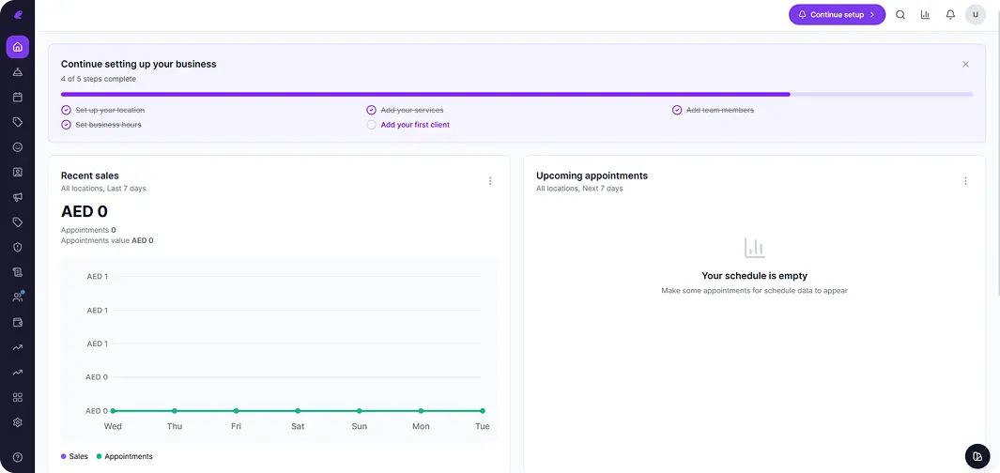Viewport: 1000px width, 473px height.
Task: Click the tag icon below the calendar icon
Action: coord(17,122)
